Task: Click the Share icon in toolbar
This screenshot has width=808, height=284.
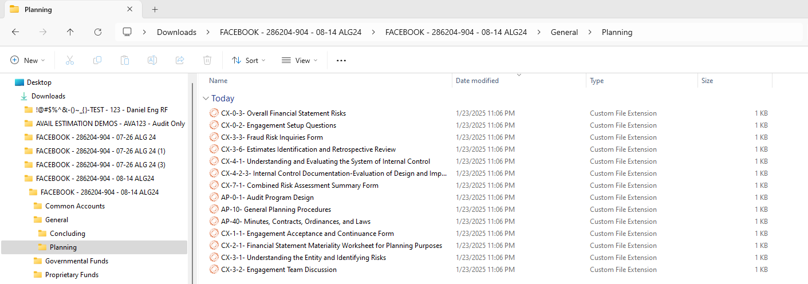Action: [x=180, y=60]
